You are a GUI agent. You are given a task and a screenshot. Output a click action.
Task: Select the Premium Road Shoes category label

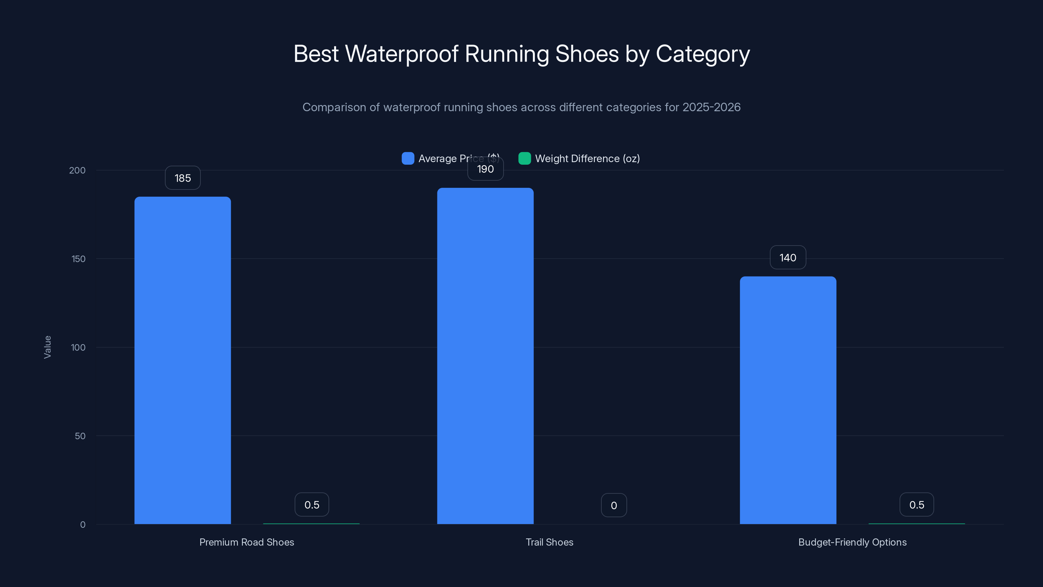point(247,542)
